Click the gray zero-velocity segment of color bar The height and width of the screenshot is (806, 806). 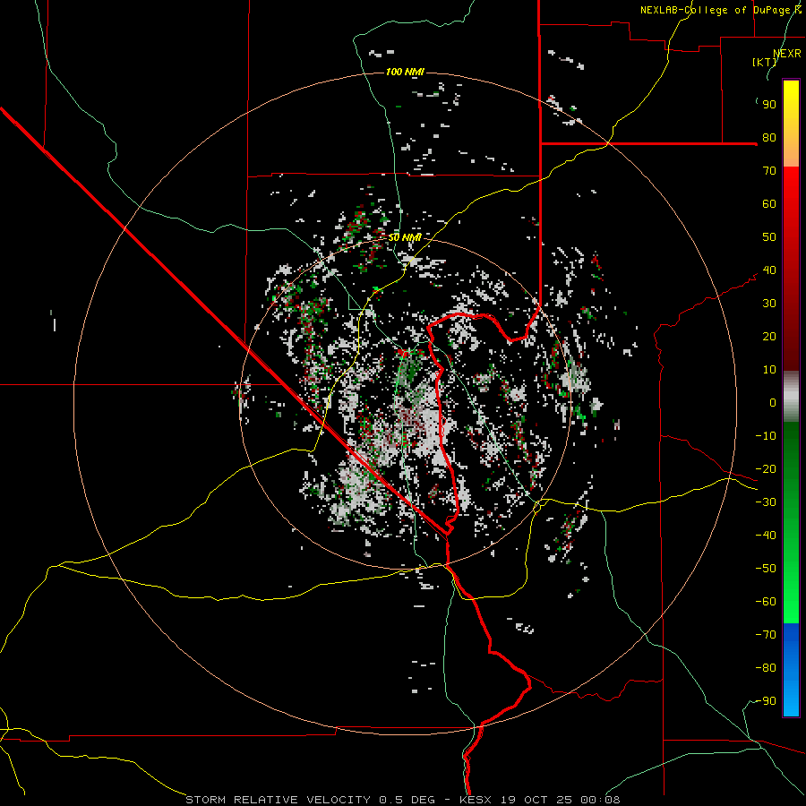(x=791, y=397)
